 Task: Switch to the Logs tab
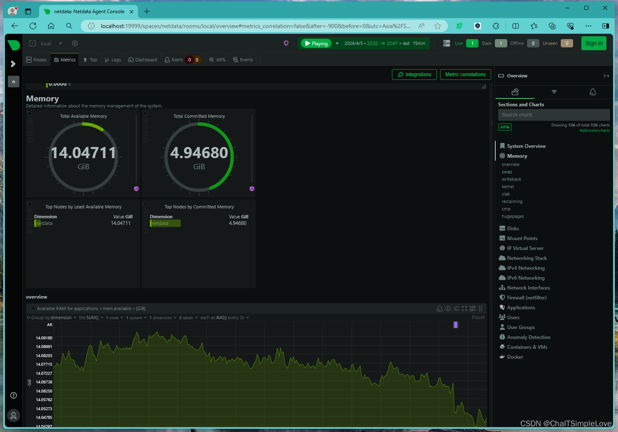[113, 60]
